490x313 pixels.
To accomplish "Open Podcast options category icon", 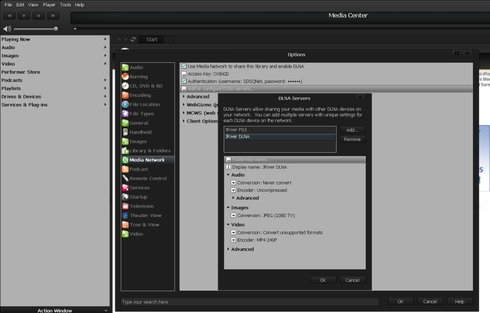I will coord(125,169).
